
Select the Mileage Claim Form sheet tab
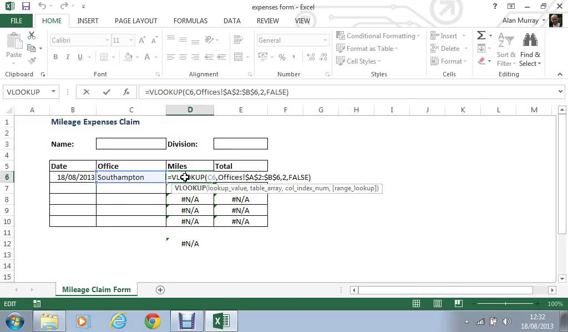96,290
